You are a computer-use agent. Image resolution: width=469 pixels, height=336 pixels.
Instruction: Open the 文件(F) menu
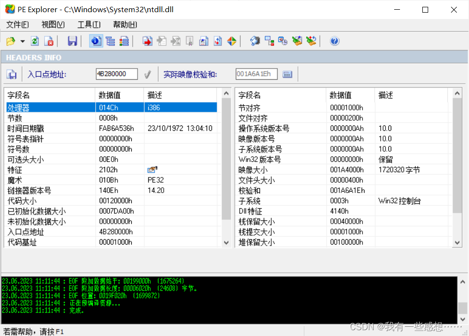[17, 24]
